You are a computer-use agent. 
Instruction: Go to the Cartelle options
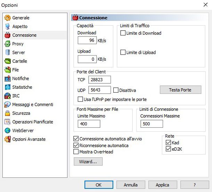click(x=35, y=61)
